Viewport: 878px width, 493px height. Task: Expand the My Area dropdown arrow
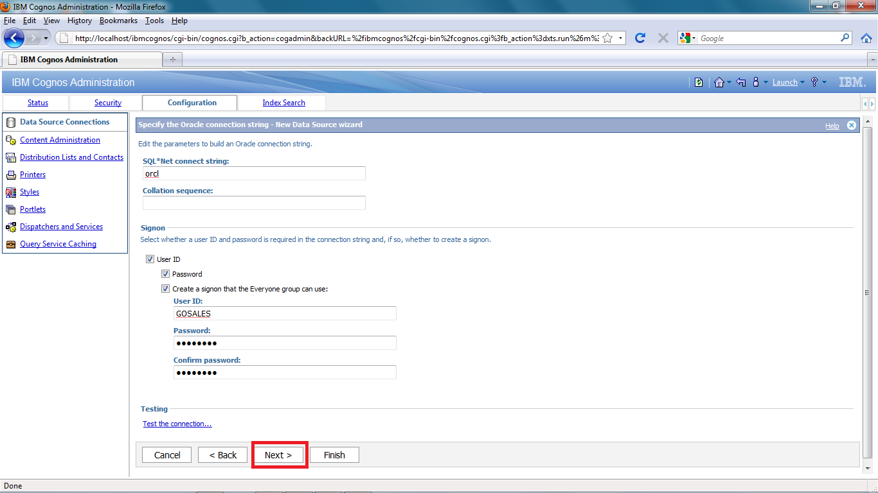766,83
